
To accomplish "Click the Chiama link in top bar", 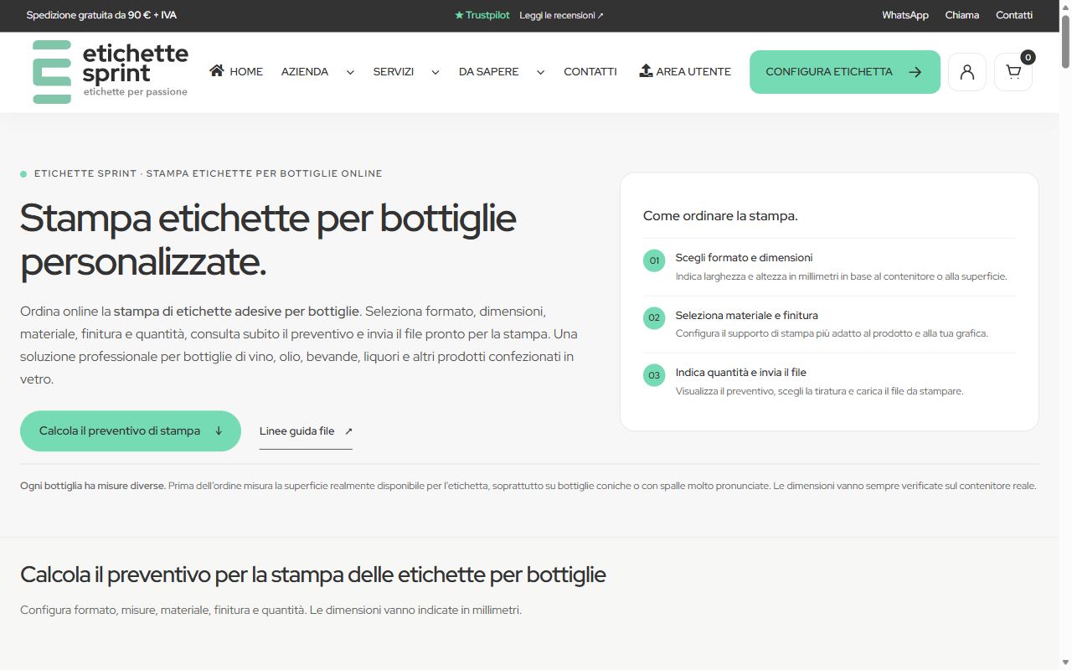I will [962, 15].
